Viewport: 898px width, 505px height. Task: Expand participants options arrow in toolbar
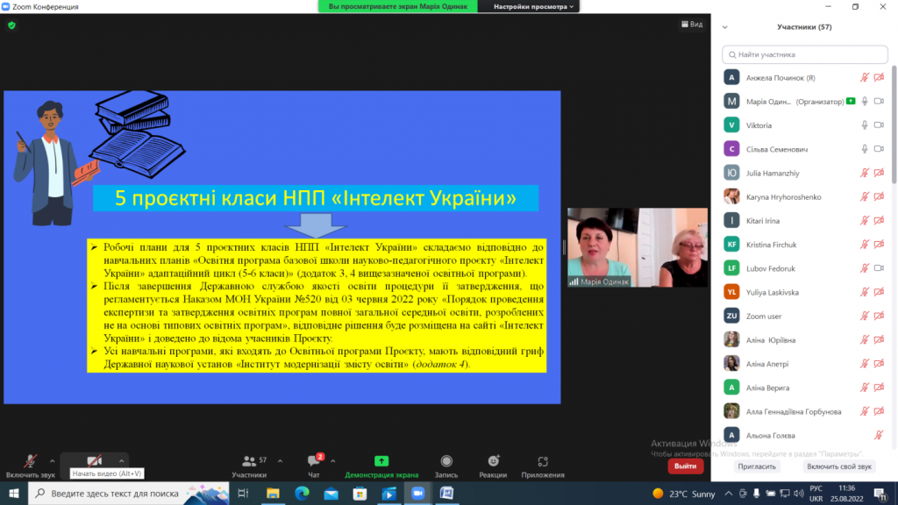[x=280, y=461]
